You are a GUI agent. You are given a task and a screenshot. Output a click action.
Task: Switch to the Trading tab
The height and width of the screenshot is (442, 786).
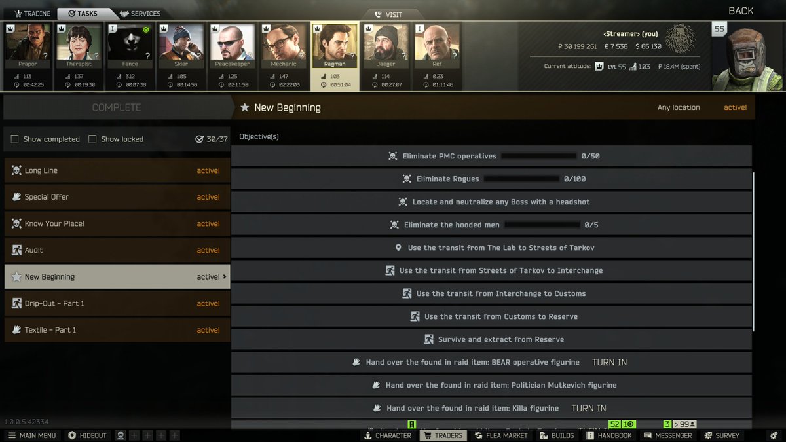(31, 13)
